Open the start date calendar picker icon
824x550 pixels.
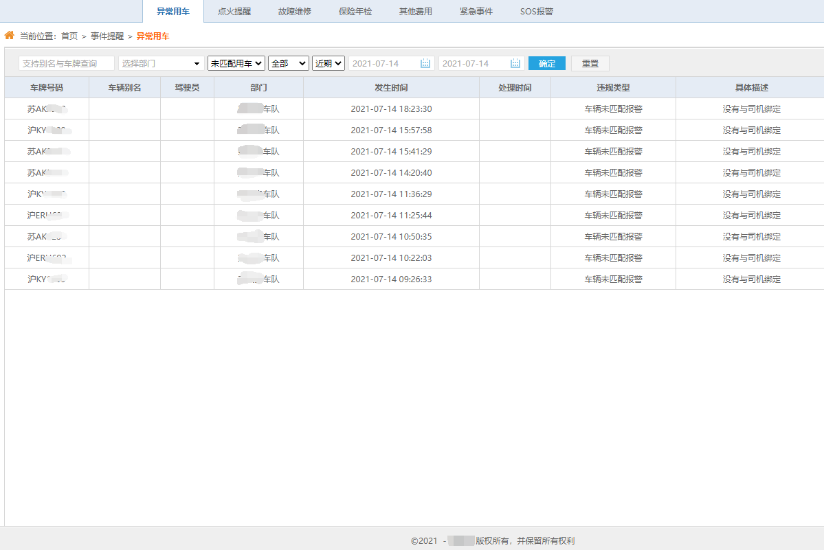pyautogui.click(x=425, y=62)
